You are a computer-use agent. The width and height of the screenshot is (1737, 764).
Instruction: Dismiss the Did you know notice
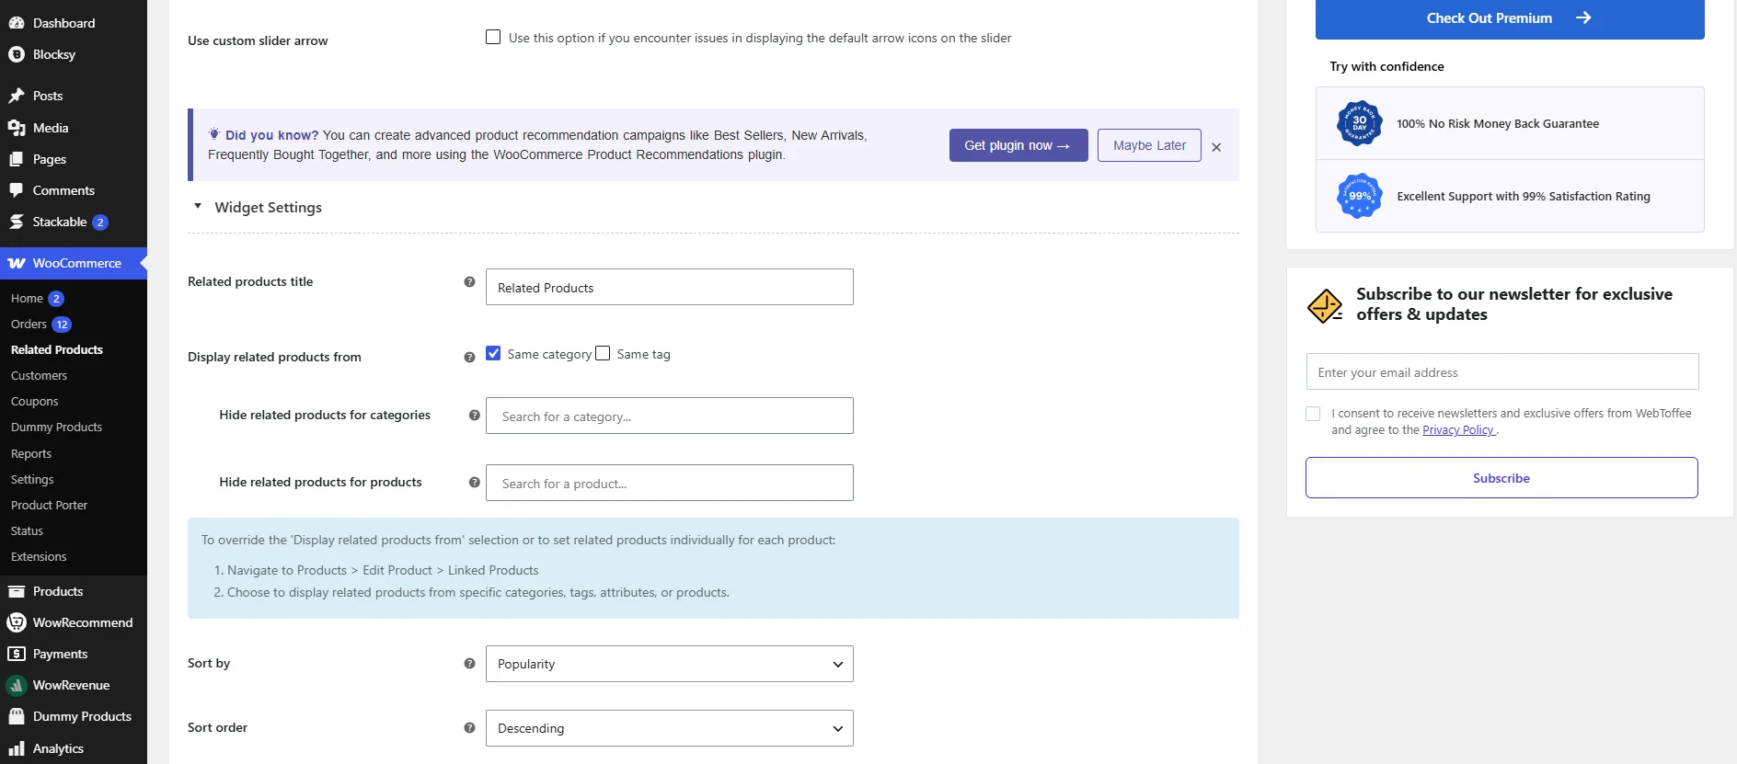[x=1216, y=147]
